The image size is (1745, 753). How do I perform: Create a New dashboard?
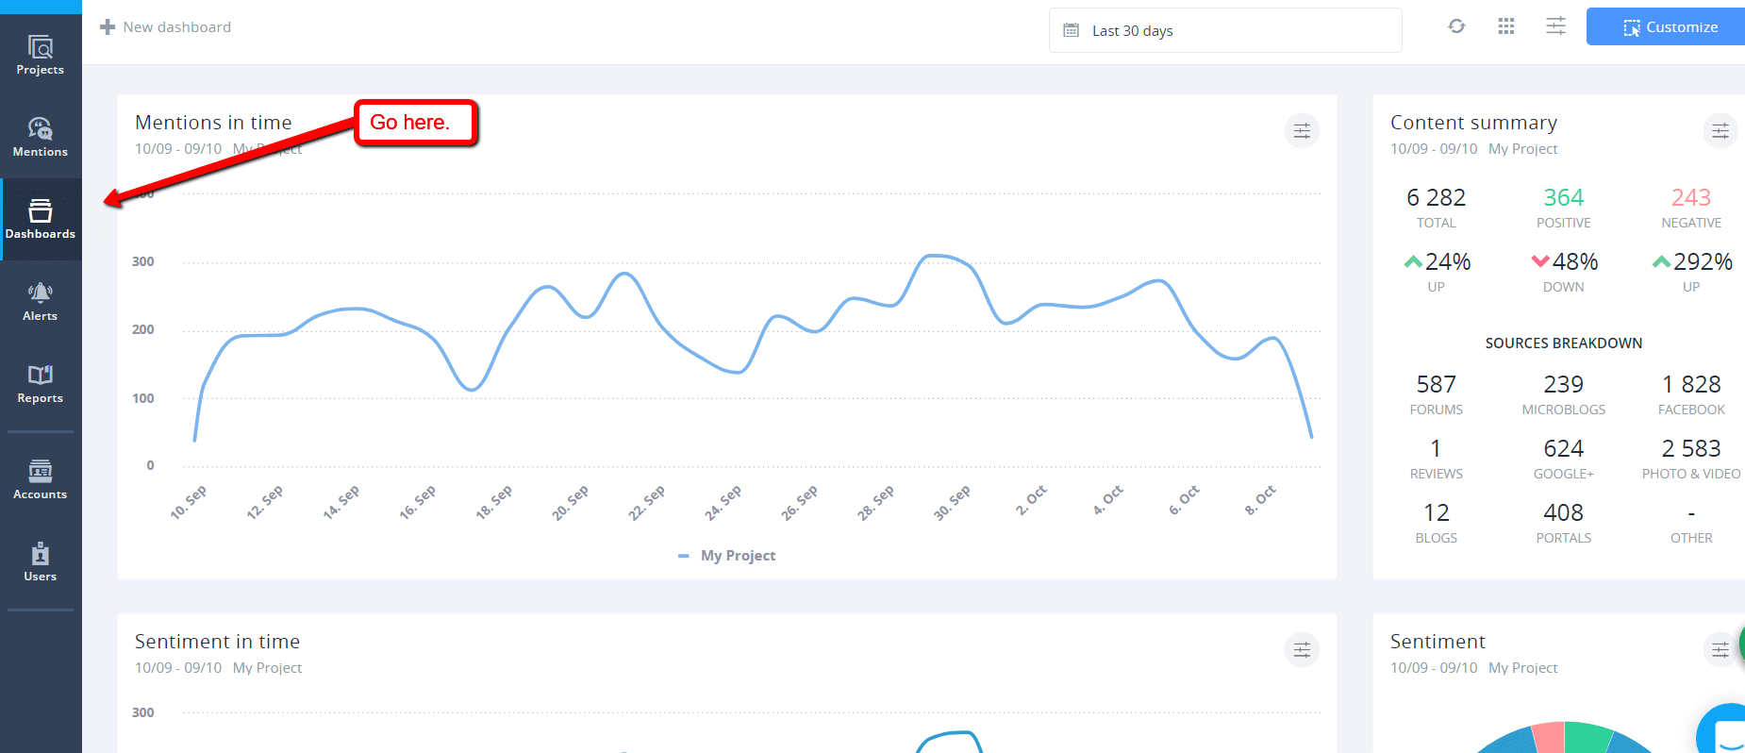[x=166, y=27]
